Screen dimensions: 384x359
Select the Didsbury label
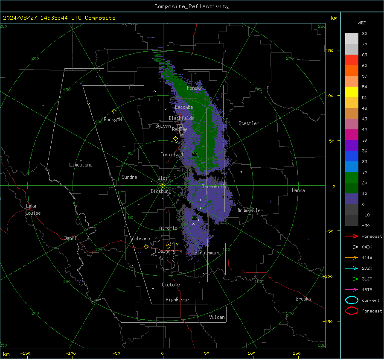tap(161, 191)
